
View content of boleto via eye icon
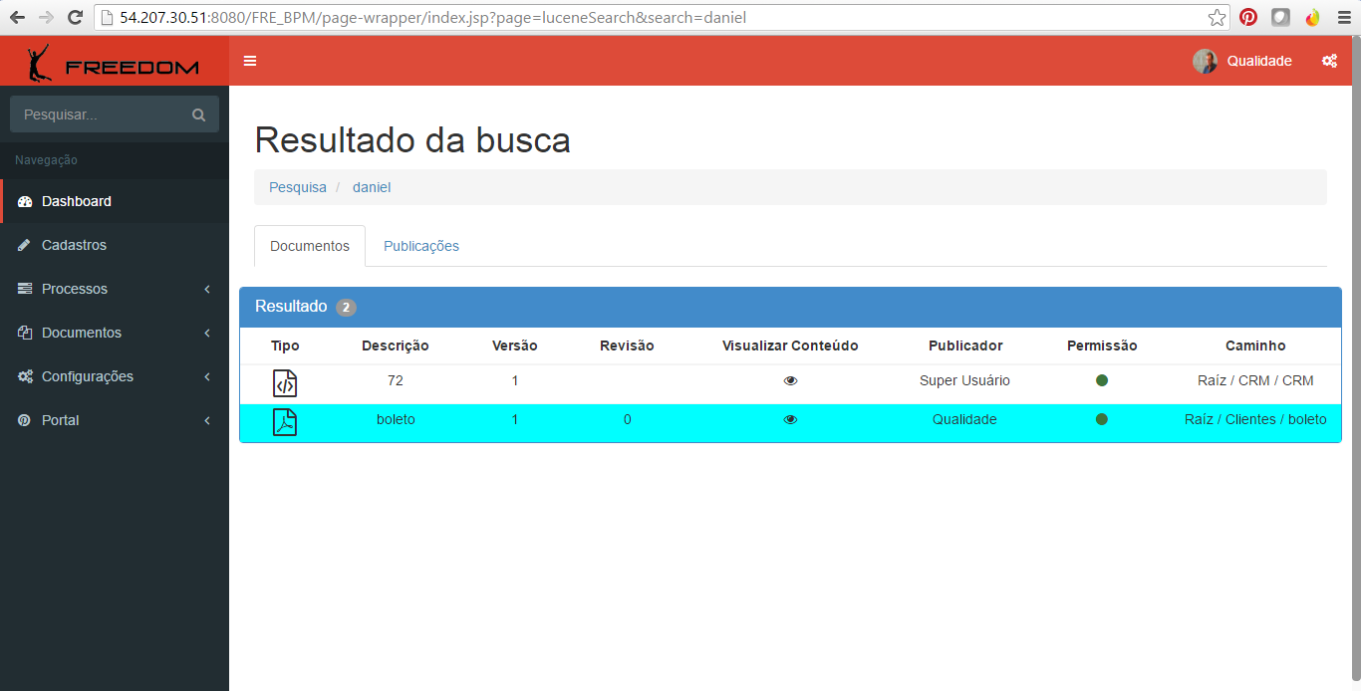[x=790, y=419]
